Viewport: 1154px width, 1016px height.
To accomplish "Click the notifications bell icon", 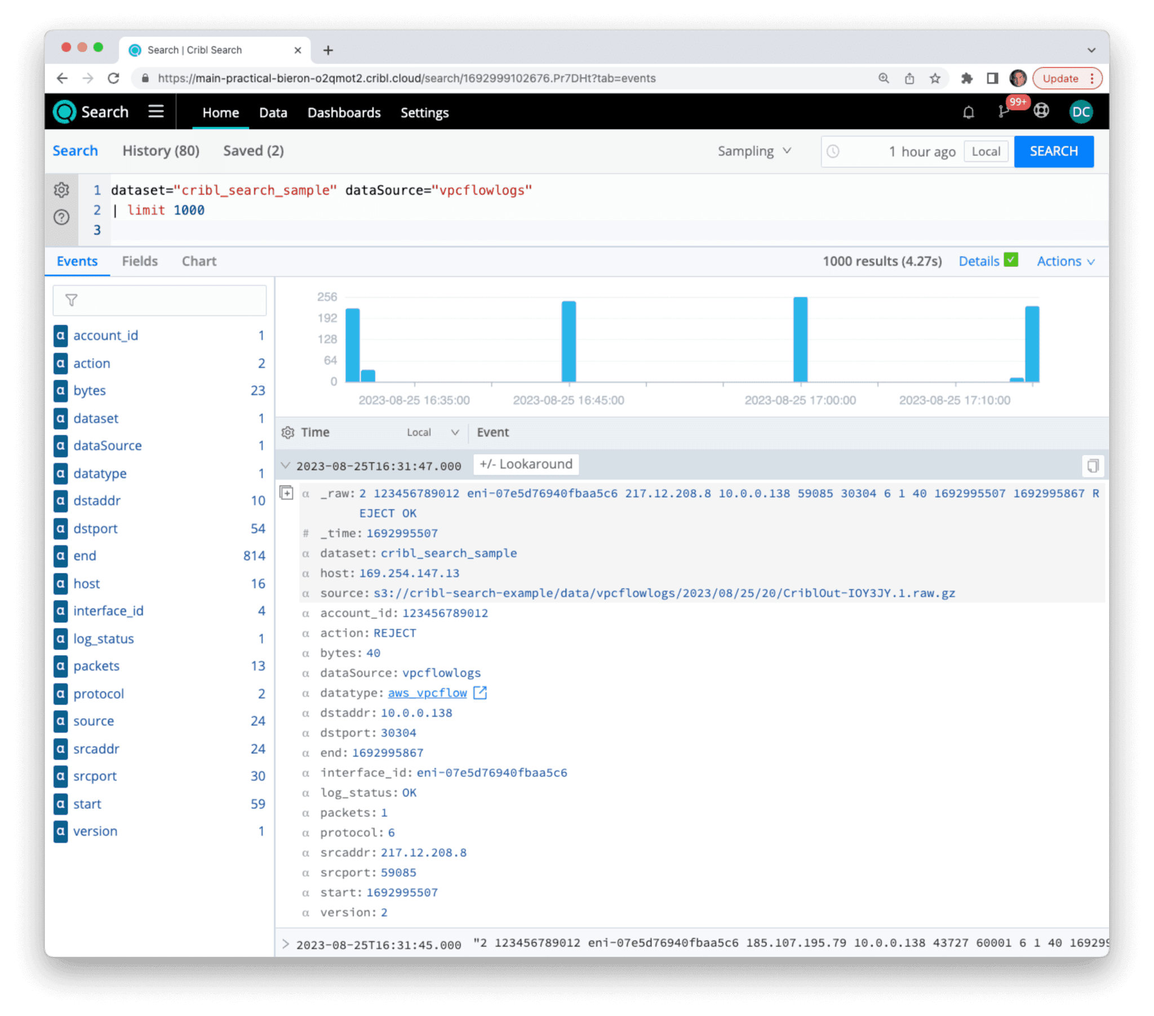I will (968, 112).
